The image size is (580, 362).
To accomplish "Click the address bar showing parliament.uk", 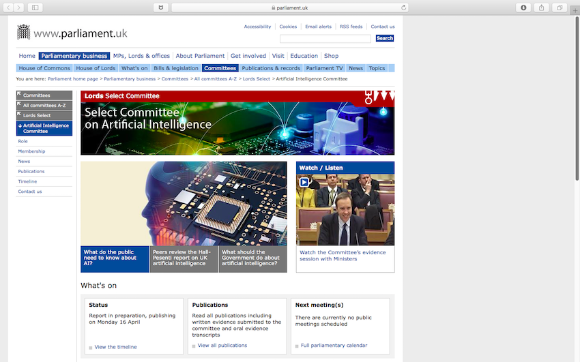I will point(289,7).
